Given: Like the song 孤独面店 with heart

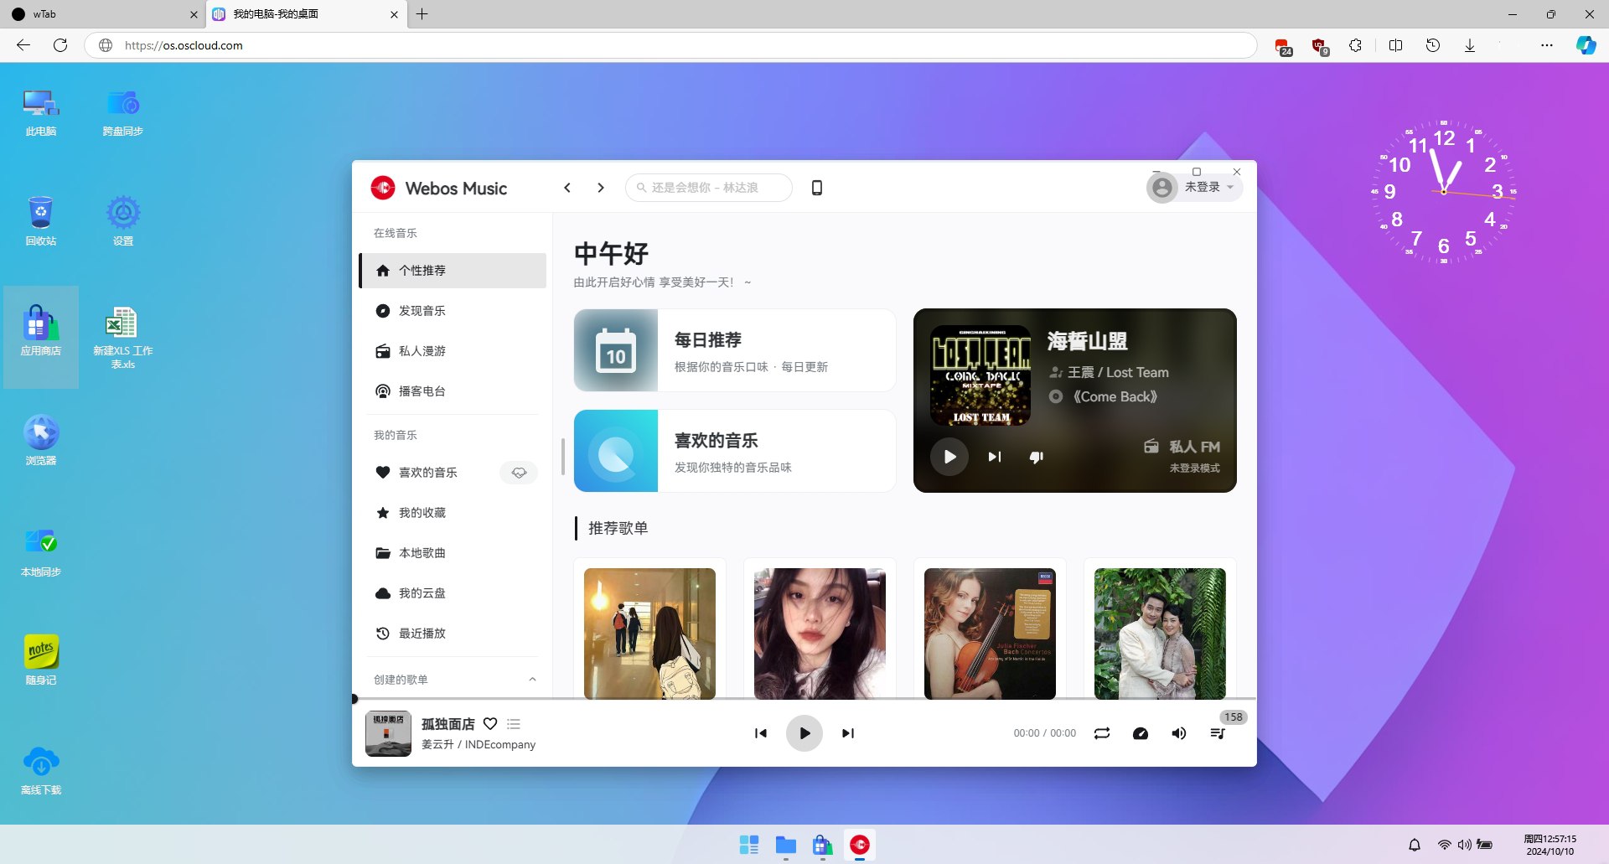Looking at the screenshot, I should tap(490, 724).
